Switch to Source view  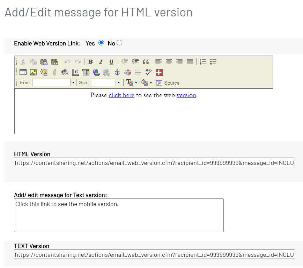click(x=168, y=83)
